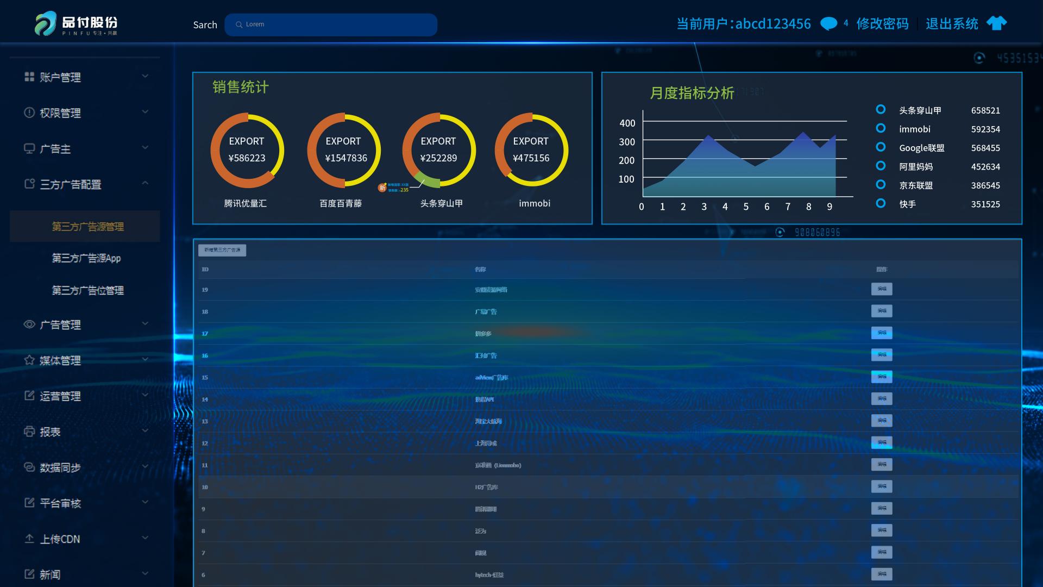Expand the 数据同步 chevron
Screen dimensions: 1043x587
(x=145, y=466)
